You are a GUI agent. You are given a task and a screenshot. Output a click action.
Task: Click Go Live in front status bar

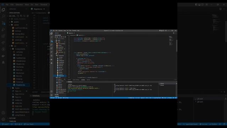click(x=164, y=98)
